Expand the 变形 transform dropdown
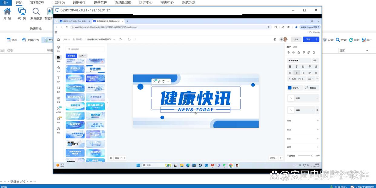376x188 pixels. tap(303, 98)
